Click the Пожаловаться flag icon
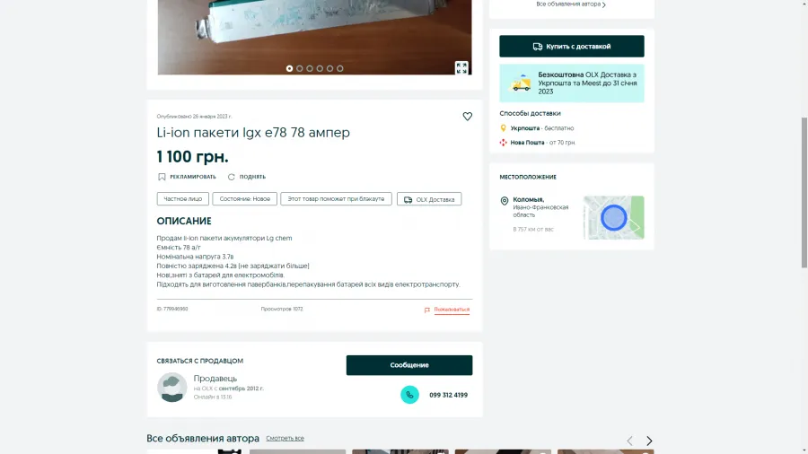The width and height of the screenshot is (808, 454). [426, 310]
